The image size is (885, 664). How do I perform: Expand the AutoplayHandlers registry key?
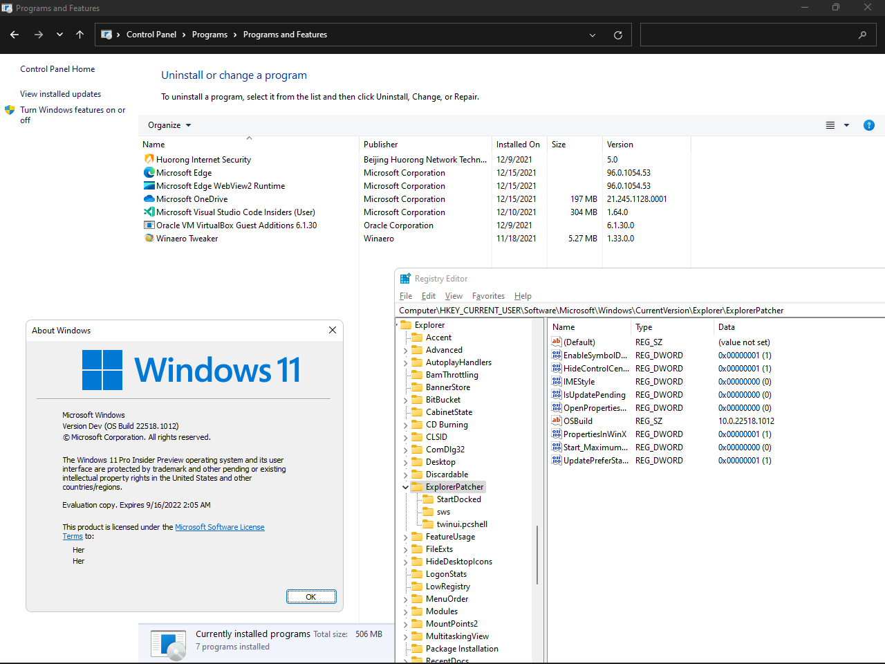406,362
